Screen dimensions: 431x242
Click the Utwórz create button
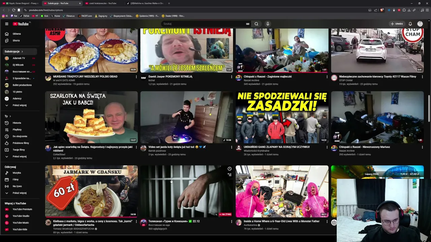[x=397, y=24]
